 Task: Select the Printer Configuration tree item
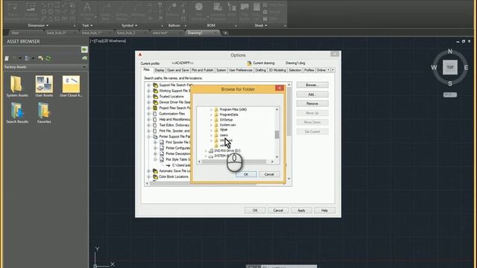(x=178, y=148)
